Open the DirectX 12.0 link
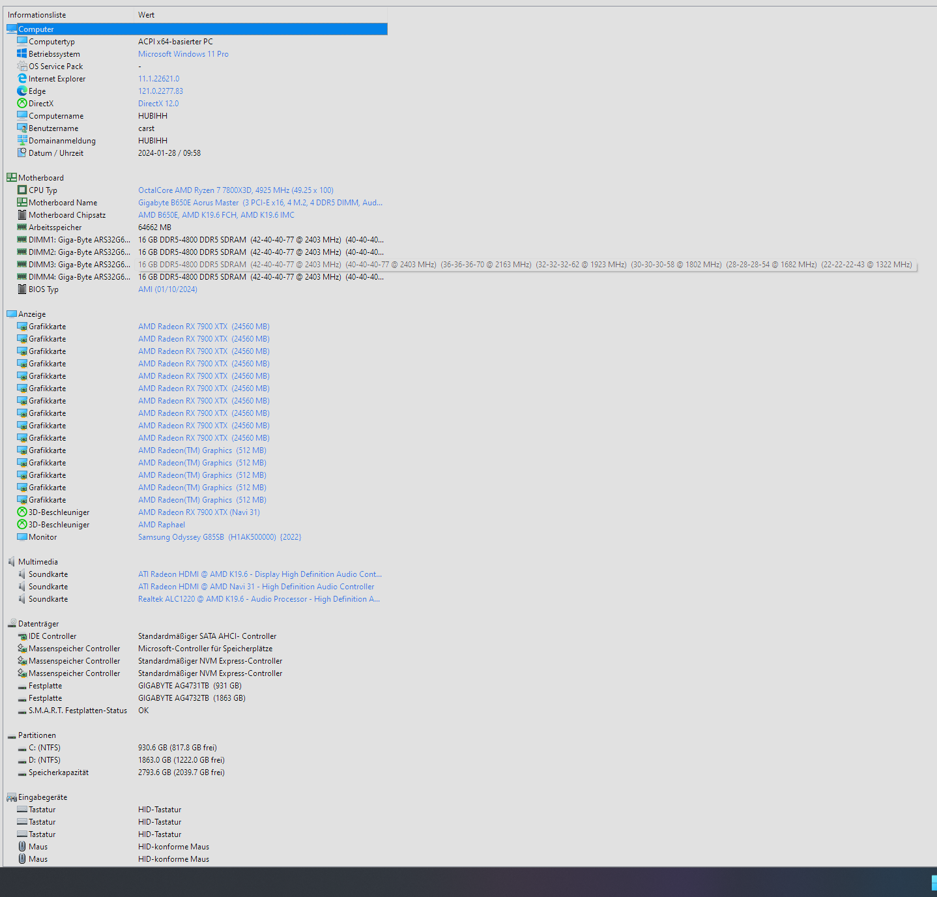 [x=158, y=104]
